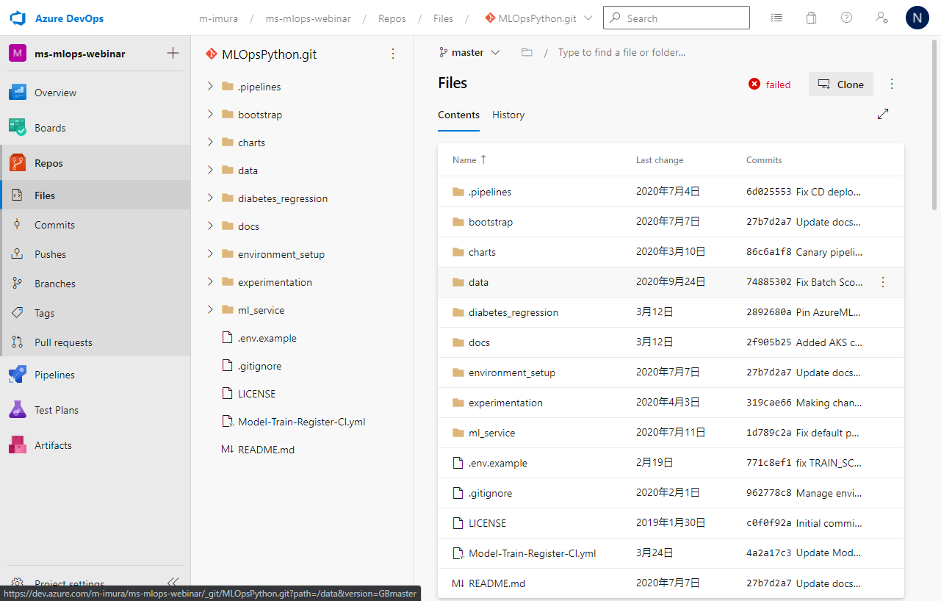Select Model-Train-Register-CI.yml in the tree

click(301, 422)
